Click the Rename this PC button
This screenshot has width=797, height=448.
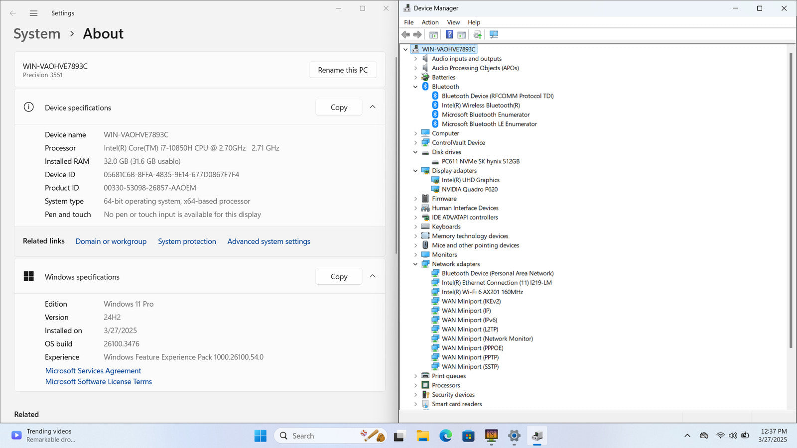343,70
